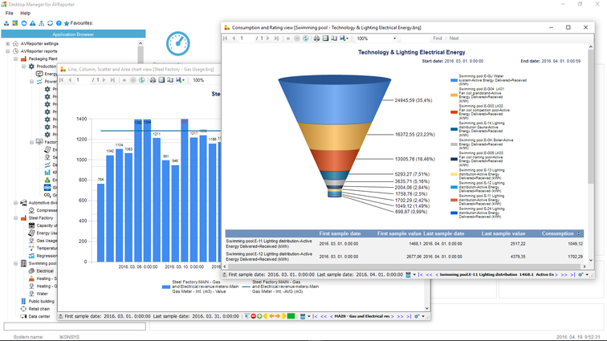Screen dimensions: 607x341
Task: Click the first icon in main toolbar
Action: (6, 23)
